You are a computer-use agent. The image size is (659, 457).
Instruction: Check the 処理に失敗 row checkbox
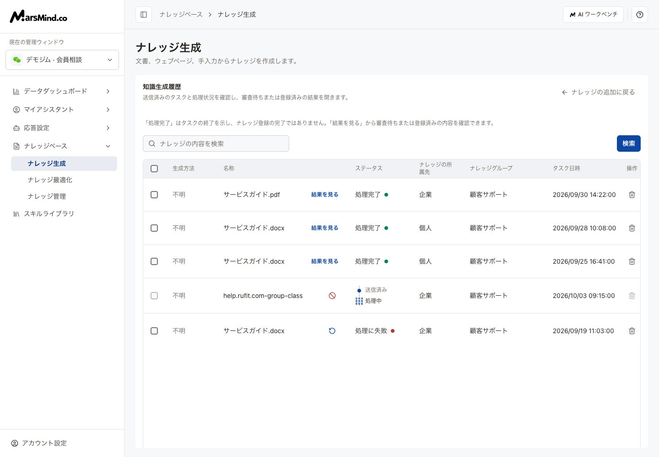tap(154, 331)
